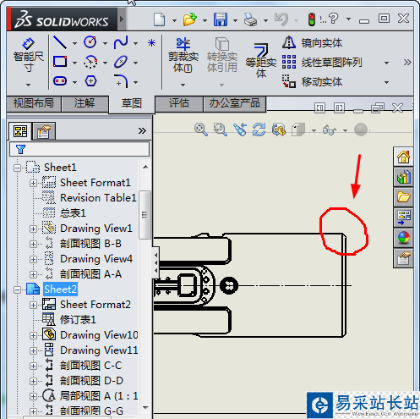Expand the Drawing View10 node
Viewport: 420px width, 419px height.
(x=33, y=335)
